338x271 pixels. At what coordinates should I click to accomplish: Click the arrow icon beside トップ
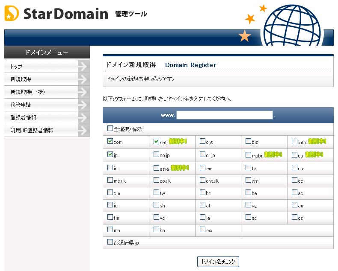point(83,67)
